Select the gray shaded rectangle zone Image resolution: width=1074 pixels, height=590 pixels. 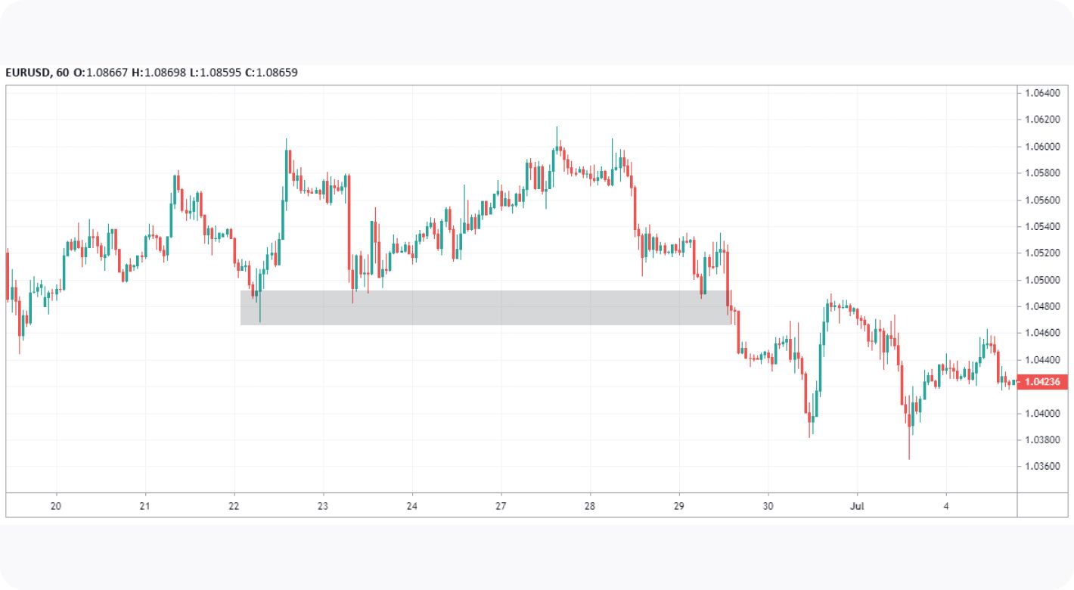[486, 308]
